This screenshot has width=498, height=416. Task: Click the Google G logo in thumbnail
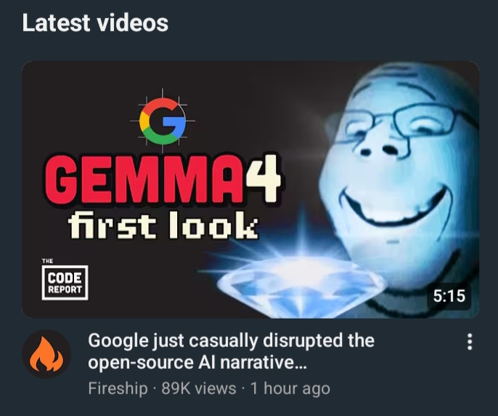click(x=163, y=121)
